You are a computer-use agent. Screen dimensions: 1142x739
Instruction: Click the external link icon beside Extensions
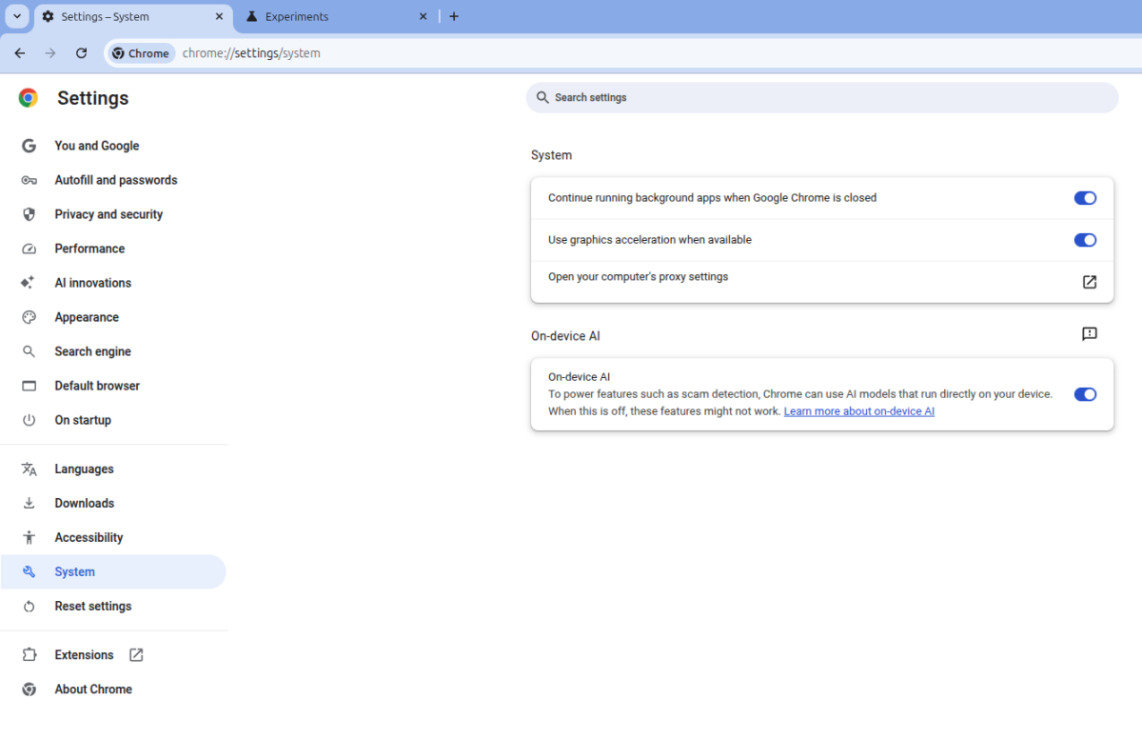pyautogui.click(x=136, y=654)
